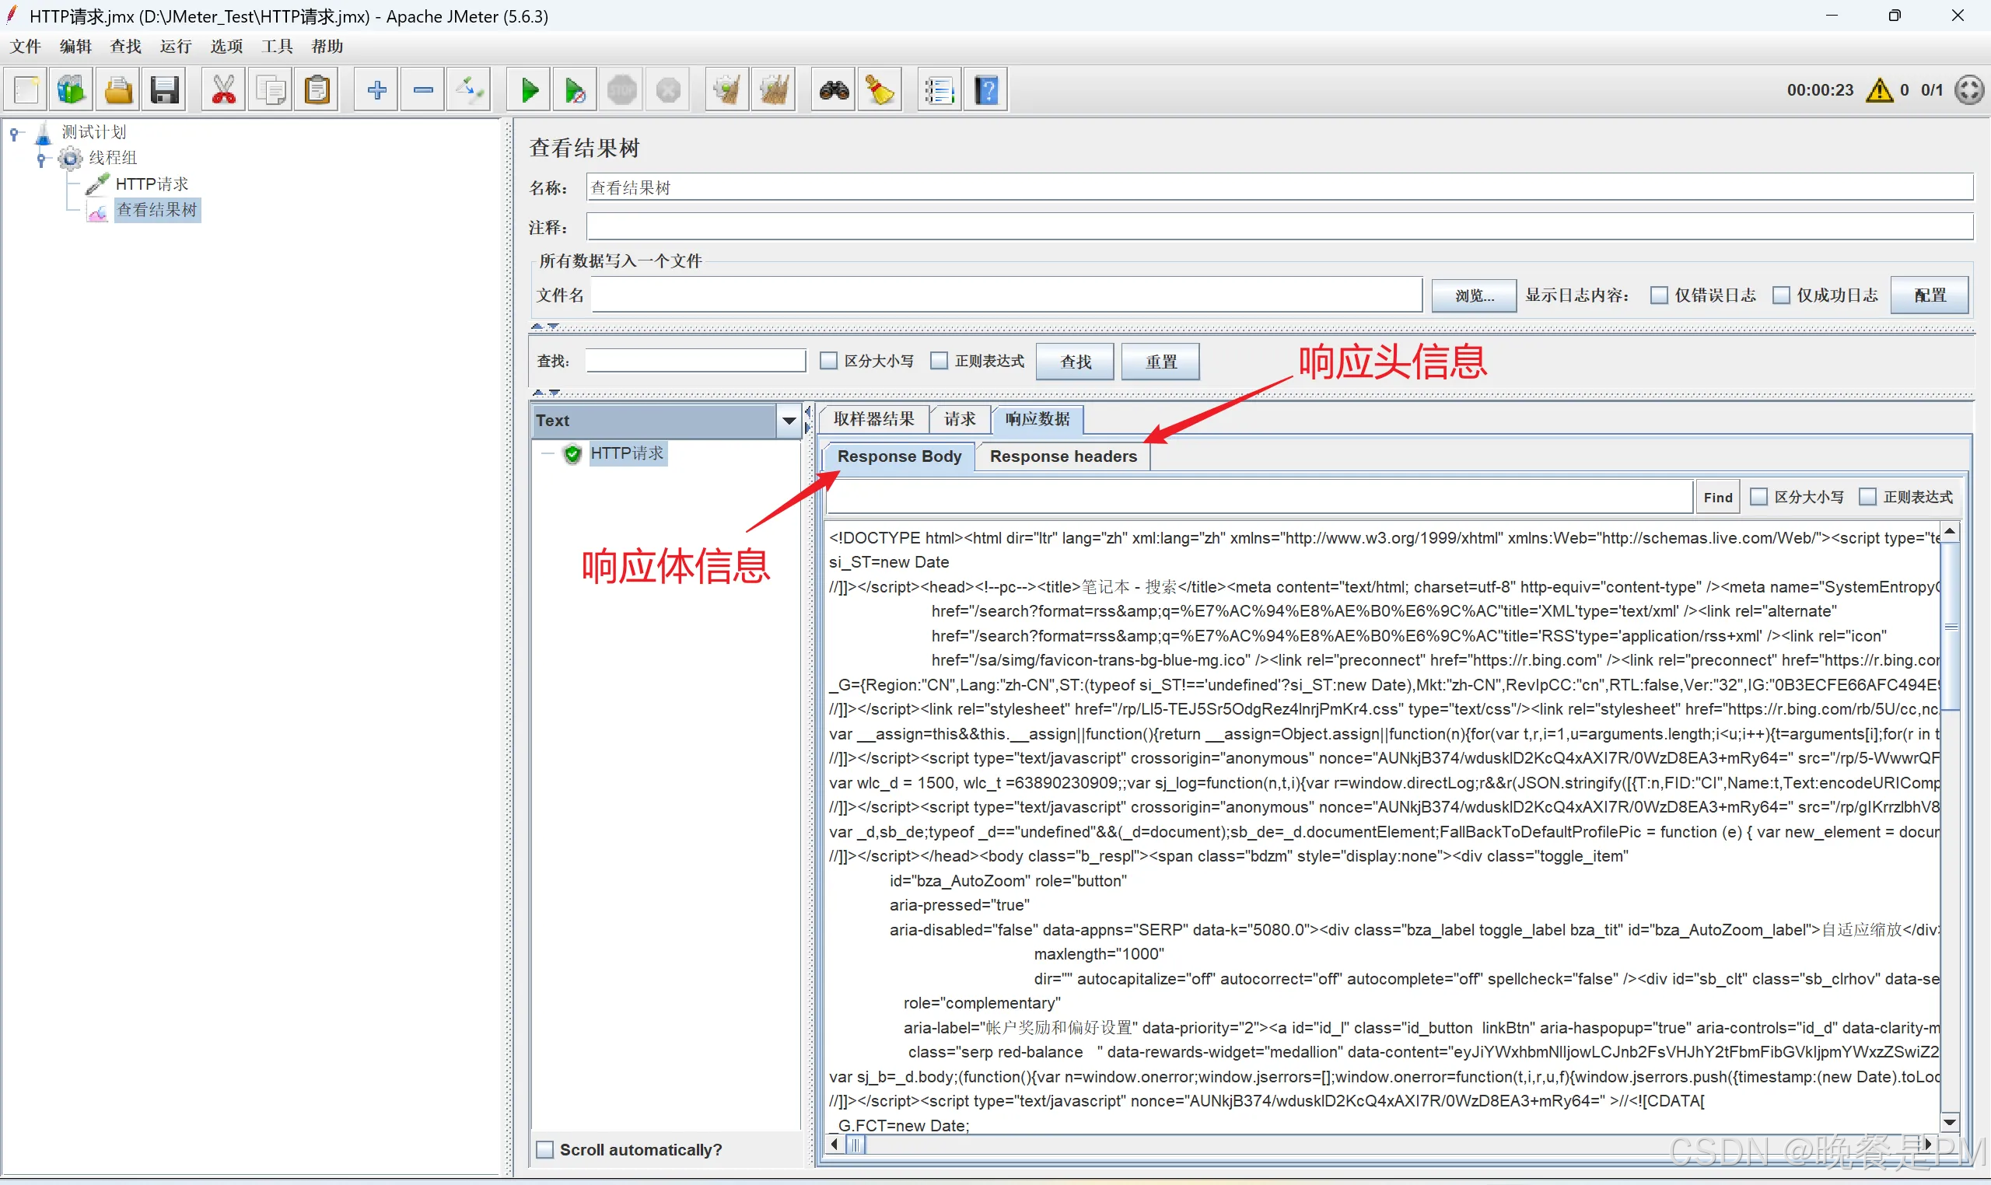
Task: Click the Clear All double-broom icon
Action: [774, 90]
